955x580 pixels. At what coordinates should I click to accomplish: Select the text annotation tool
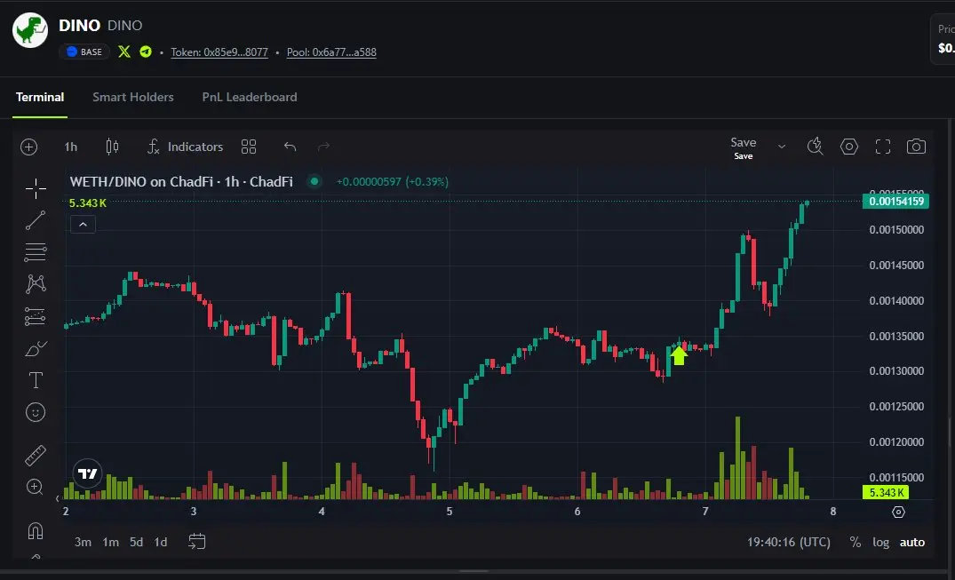(x=36, y=381)
